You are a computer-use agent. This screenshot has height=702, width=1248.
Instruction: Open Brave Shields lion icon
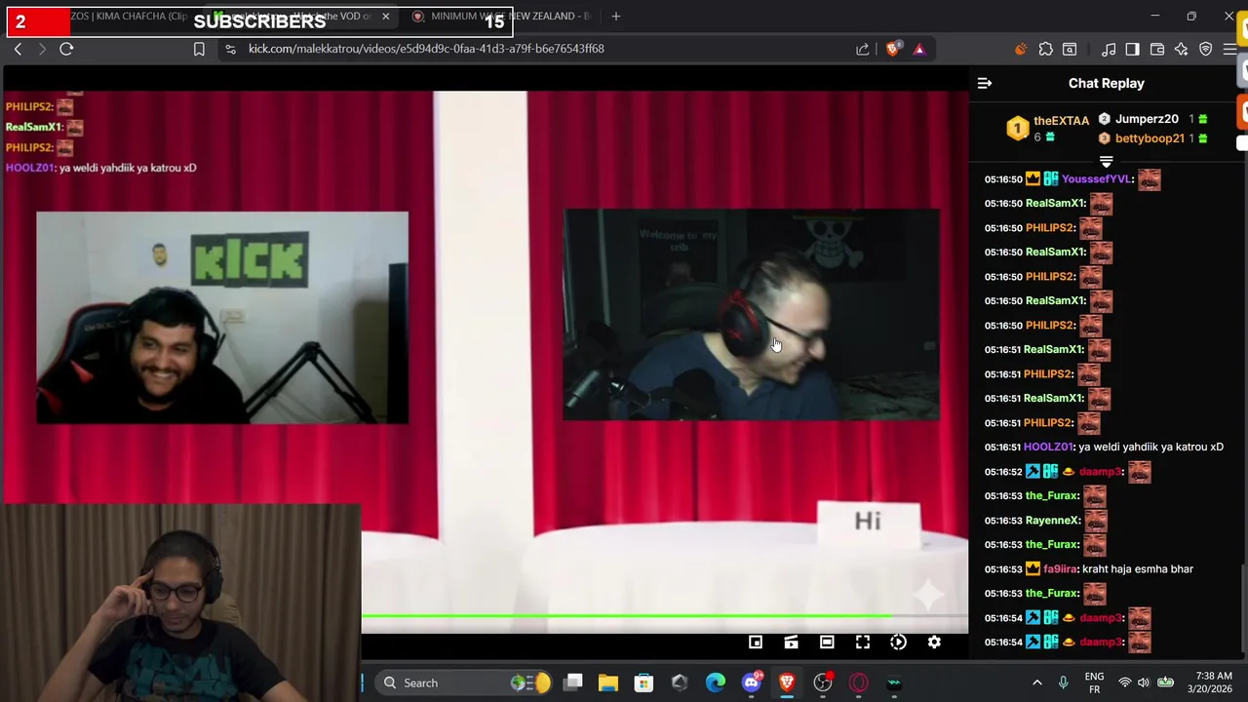[892, 49]
